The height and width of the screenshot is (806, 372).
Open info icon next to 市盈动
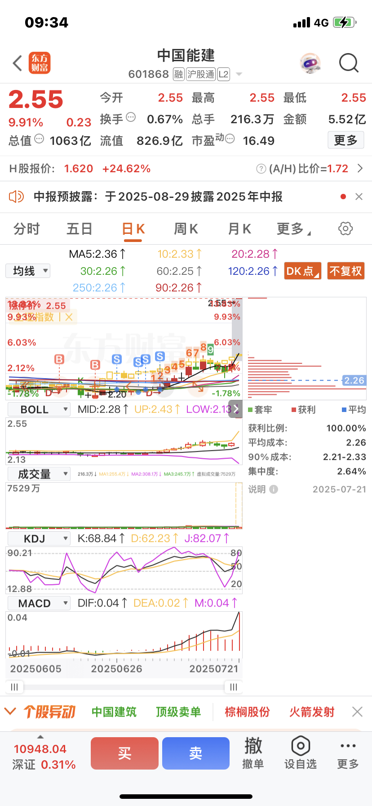coord(230,139)
